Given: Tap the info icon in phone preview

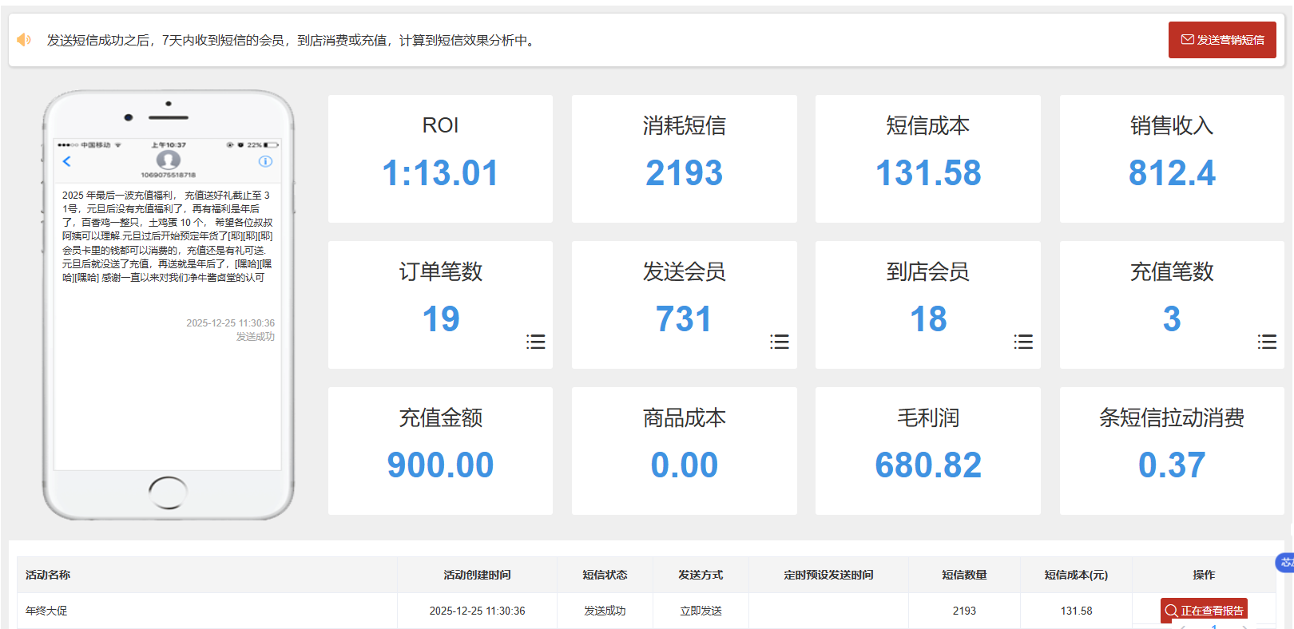Looking at the screenshot, I should (266, 161).
